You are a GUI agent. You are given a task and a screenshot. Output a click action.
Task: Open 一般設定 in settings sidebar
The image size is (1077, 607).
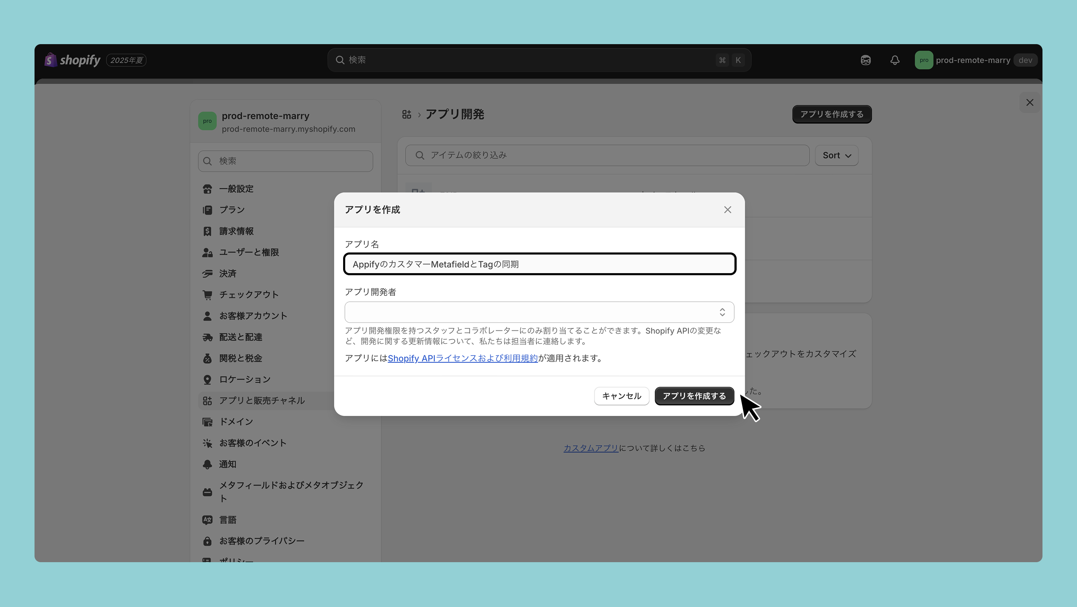click(236, 189)
